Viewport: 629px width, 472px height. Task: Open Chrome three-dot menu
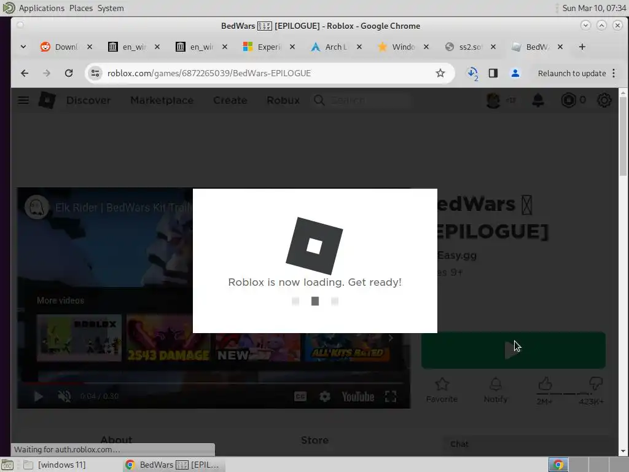pyautogui.click(x=614, y=73)
